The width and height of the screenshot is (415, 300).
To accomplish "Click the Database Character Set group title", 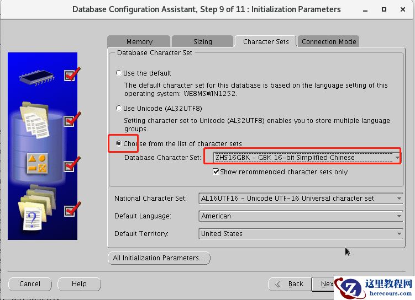I will point(155,53).
